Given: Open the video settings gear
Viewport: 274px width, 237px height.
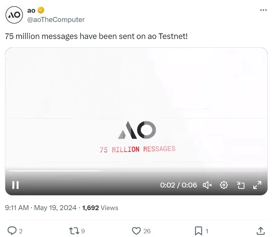Looking at the screenshot, I should (x=224, y=185).
